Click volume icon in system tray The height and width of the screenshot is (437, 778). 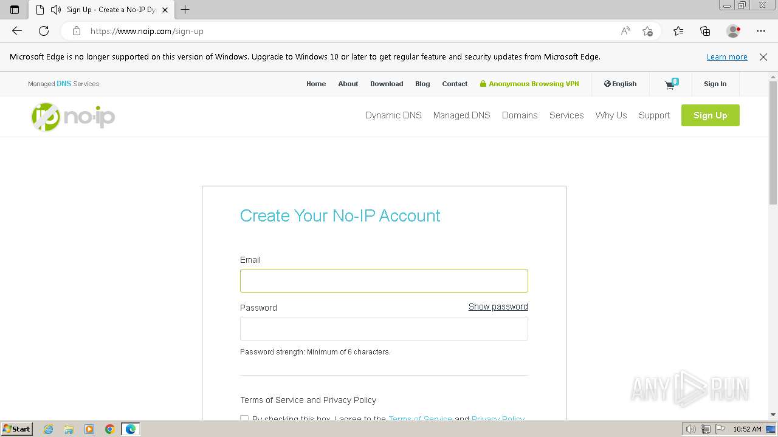[690, 429]
